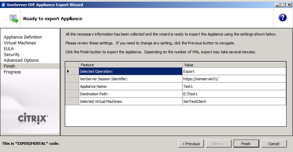Click the XenServer title bar app icon
The image size is (293, 152).
click(3, 5)
